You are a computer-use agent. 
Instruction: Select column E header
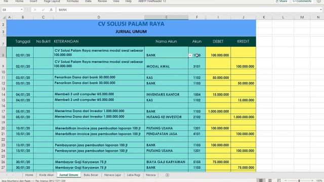[x=167, y=17]
